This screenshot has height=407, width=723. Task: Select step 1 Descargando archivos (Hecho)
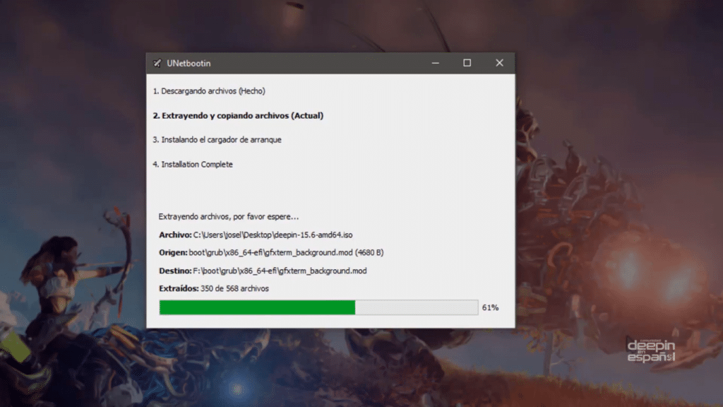tap(209, 91)
